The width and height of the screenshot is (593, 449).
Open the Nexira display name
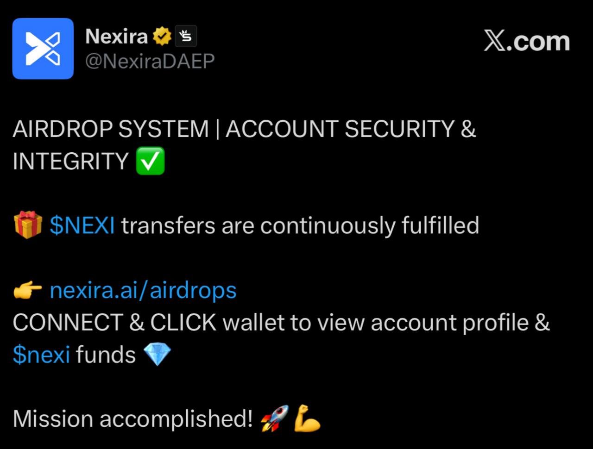click(x=117, y=36)
